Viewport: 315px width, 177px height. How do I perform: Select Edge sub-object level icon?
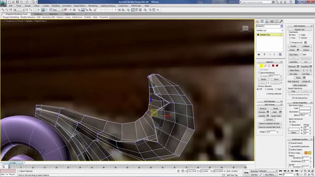(265, 65)
